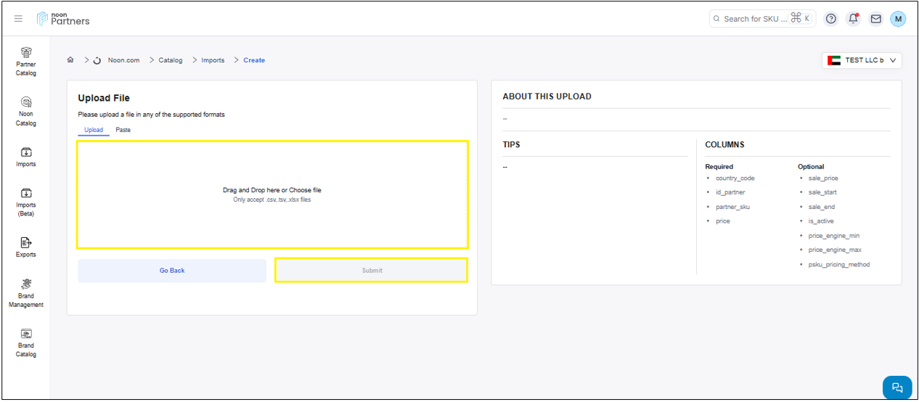Viewport: 919px width, 402px height.
Task: Expand the TEST LLC store dropdown
Action: 862,60
